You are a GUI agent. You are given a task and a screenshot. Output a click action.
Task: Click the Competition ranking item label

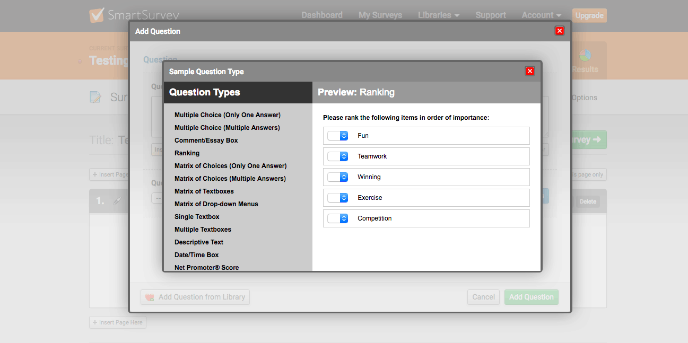[x=375, y=218]
